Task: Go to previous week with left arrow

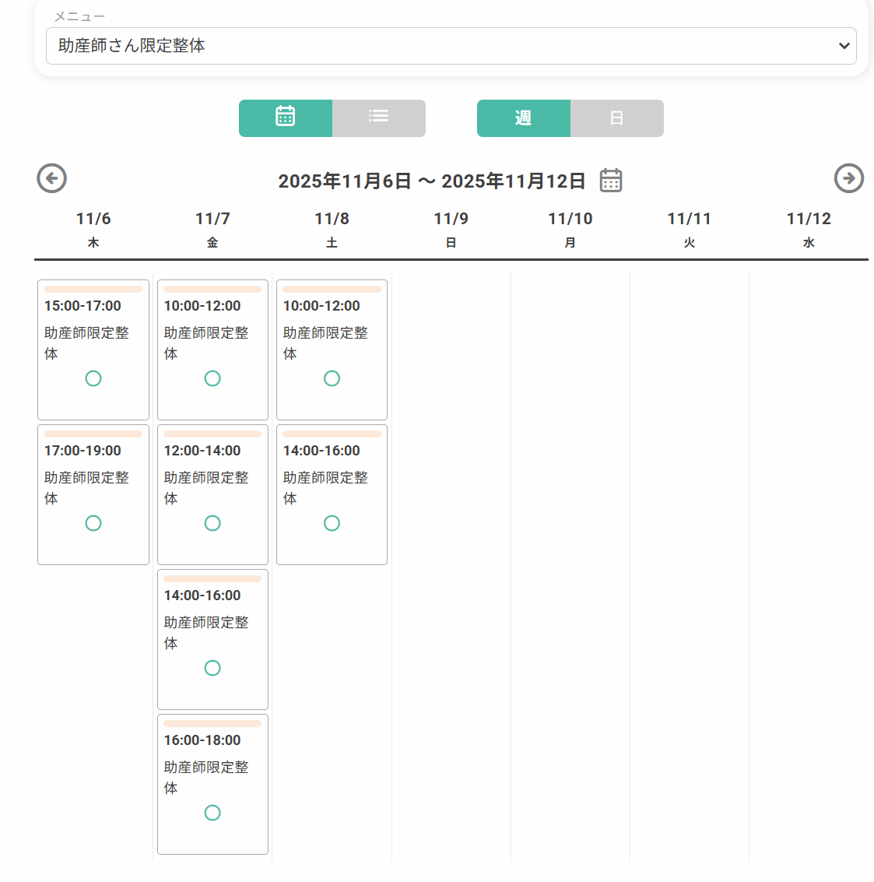Action: click(x=51, y=178)
